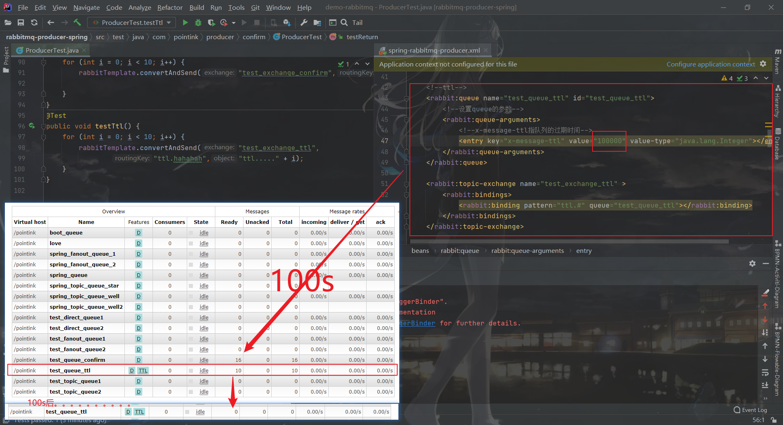
Task: Click the run anything terminal-window icon
Action: 333,22
